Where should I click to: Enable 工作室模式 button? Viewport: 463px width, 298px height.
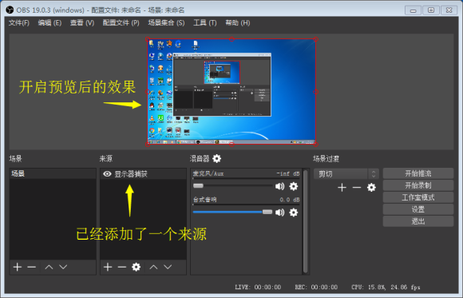(418, 197)
